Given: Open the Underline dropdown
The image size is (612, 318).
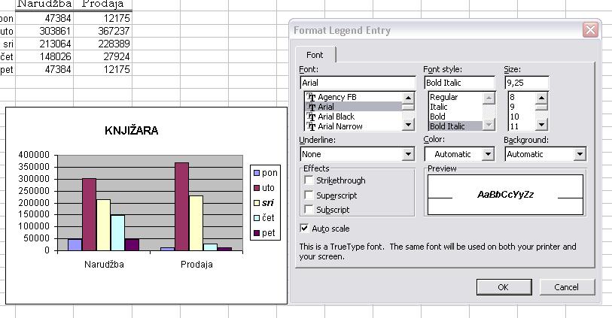Looking at the screenshot, I should (x=408, y=154).
